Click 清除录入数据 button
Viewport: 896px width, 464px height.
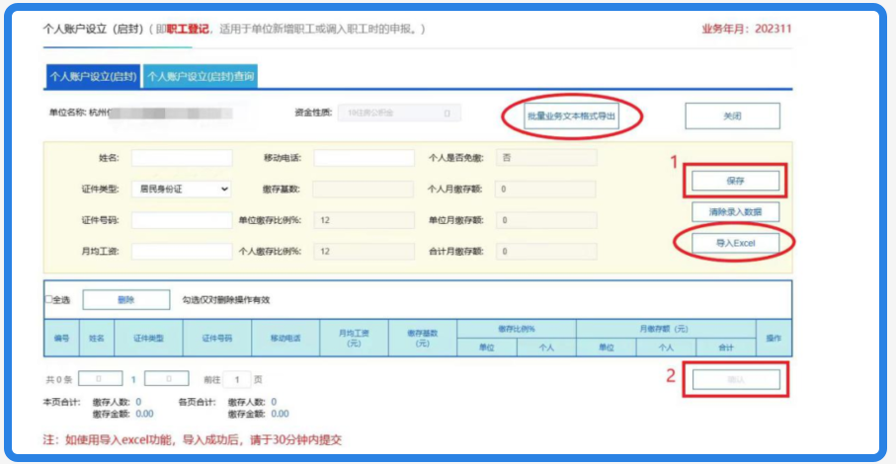pos(735,211)
